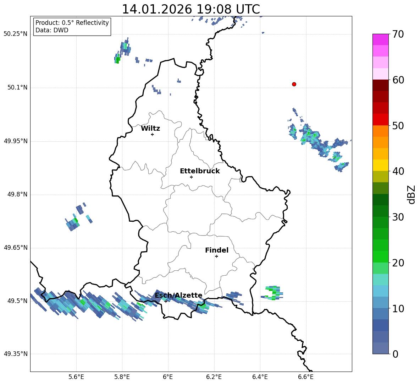Click the Data: DWD text
Image resolution: width=420 pixels, height=384 pixels.
tap(52, 30)
